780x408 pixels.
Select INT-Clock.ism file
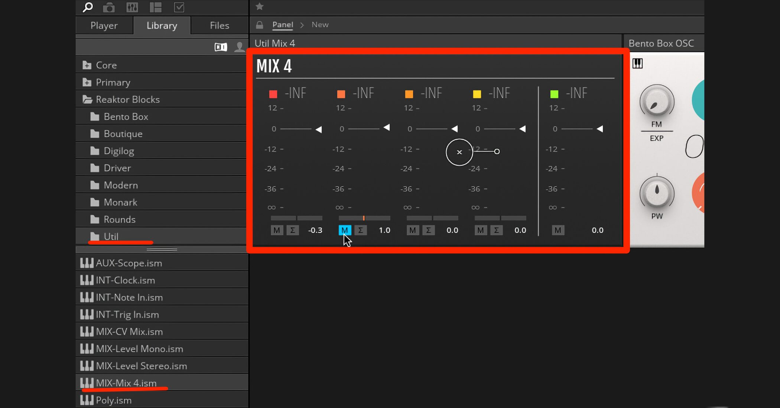point(162,280)
